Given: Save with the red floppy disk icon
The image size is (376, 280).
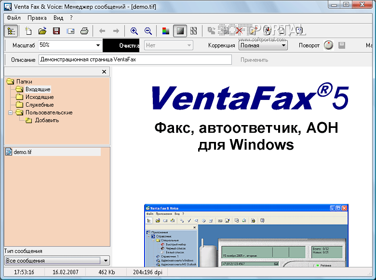Looking at the screenshot, I should tap(56, 31).
